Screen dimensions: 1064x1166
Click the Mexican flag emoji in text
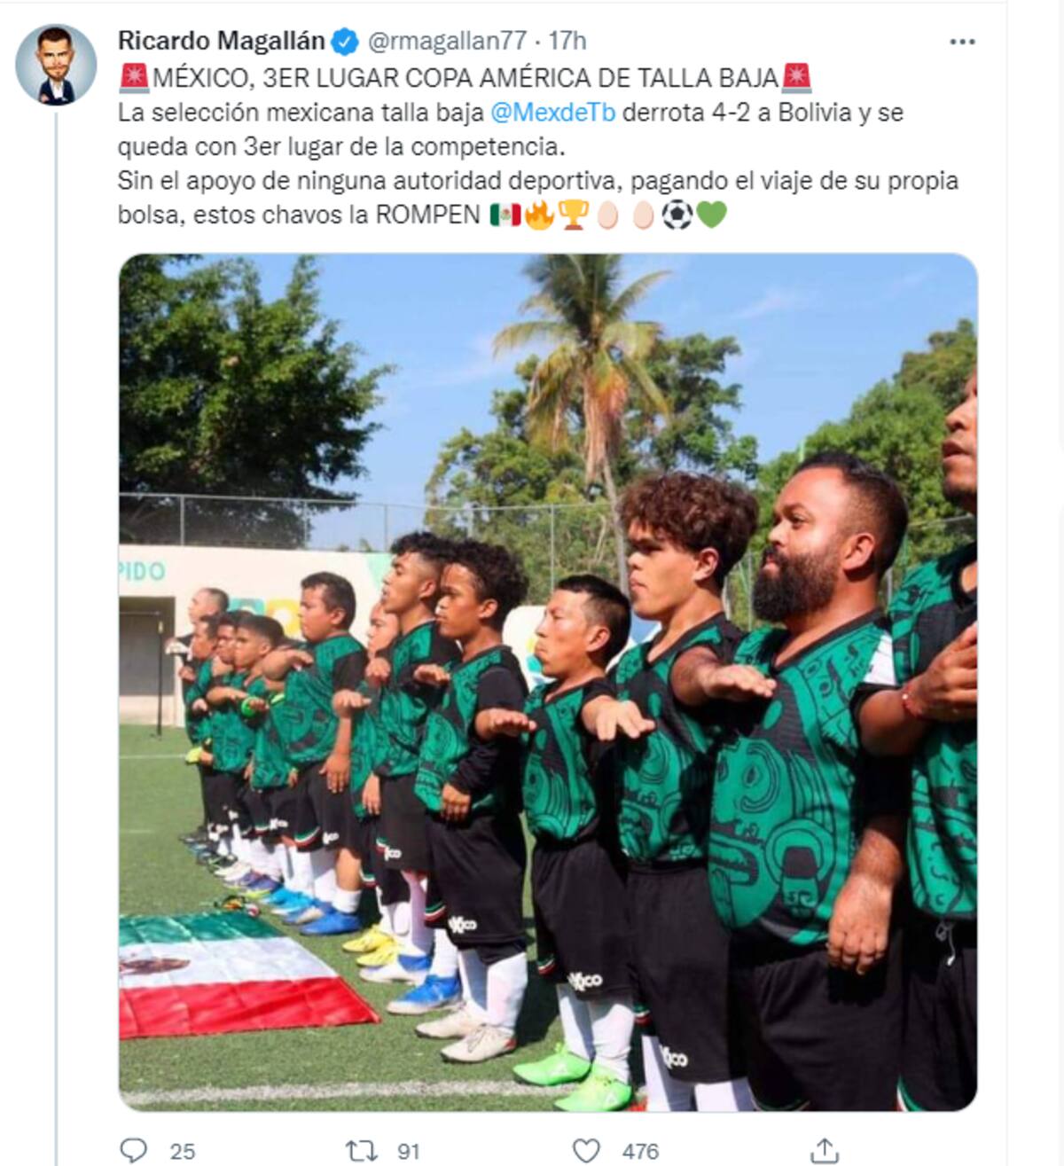pyautogui.click(x=505, y=215)
